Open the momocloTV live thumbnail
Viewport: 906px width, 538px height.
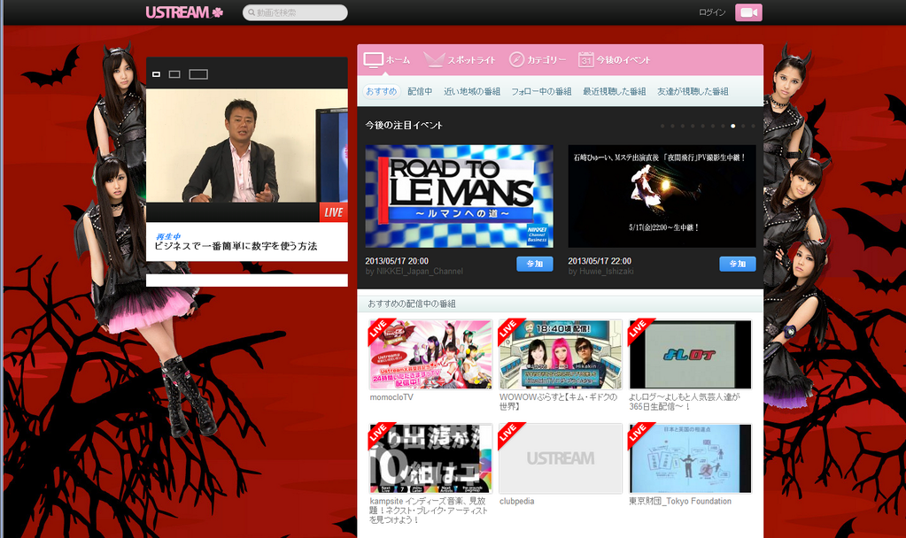(x=430, y=354)
